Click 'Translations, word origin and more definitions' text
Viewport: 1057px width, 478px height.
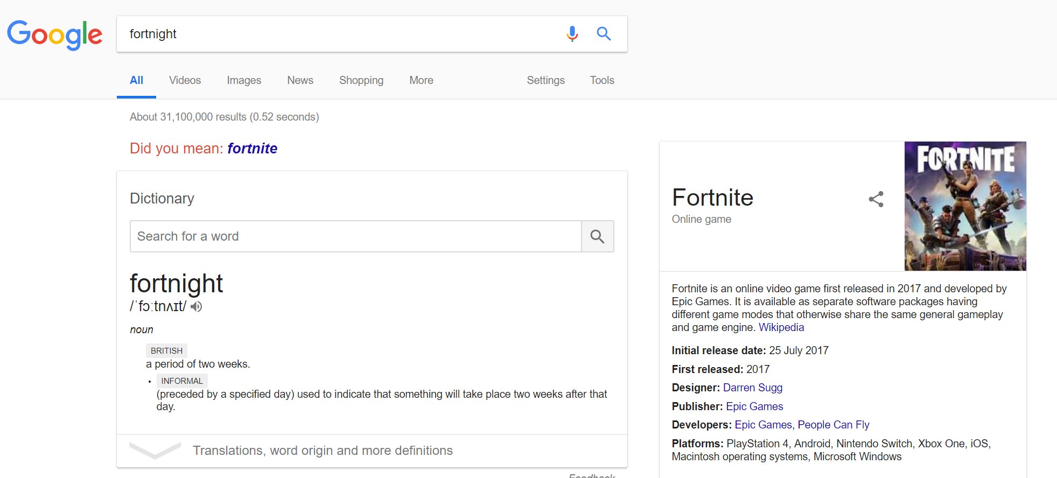point(323,451)
